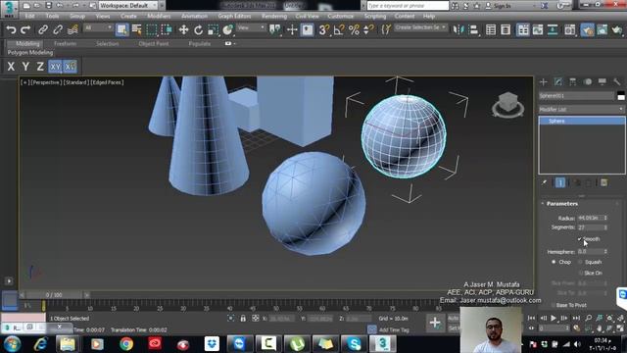Activate the Select and Scale tool
The height and width of the screenshot is (353, 627).
214,29
